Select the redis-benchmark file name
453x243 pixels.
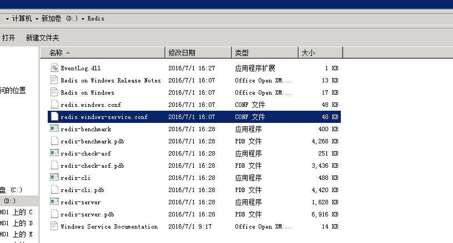(x=86, y=129)
